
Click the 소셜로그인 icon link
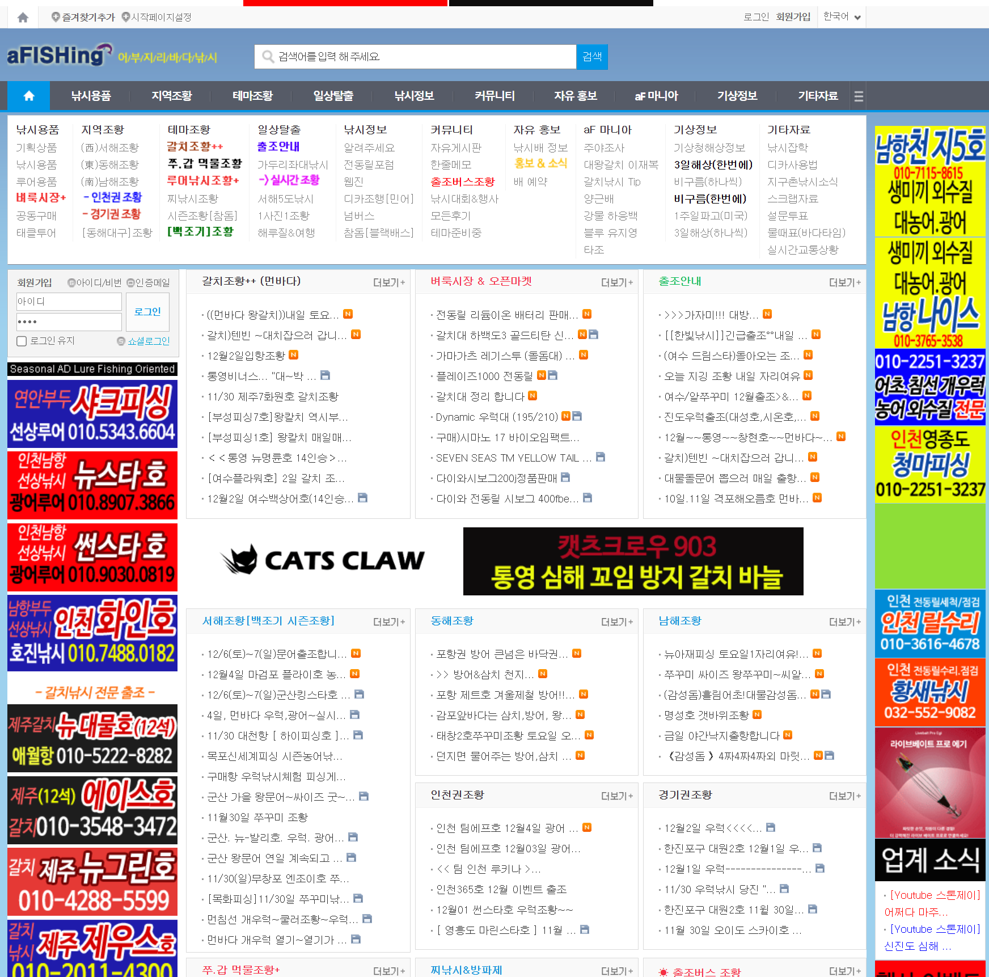coord(143,341)
